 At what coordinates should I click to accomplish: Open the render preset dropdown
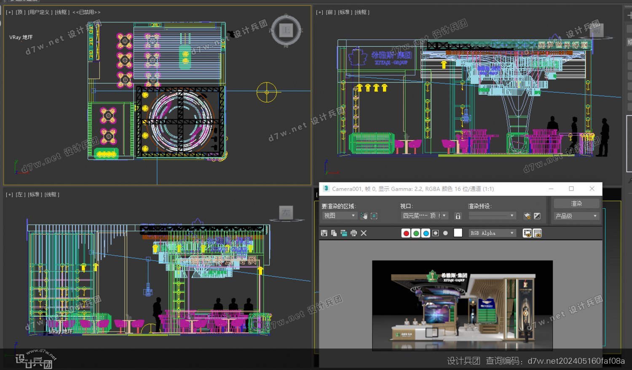(492, 216)
